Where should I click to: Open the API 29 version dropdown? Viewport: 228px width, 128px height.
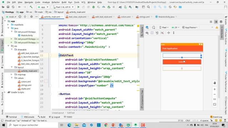(176, 27)
